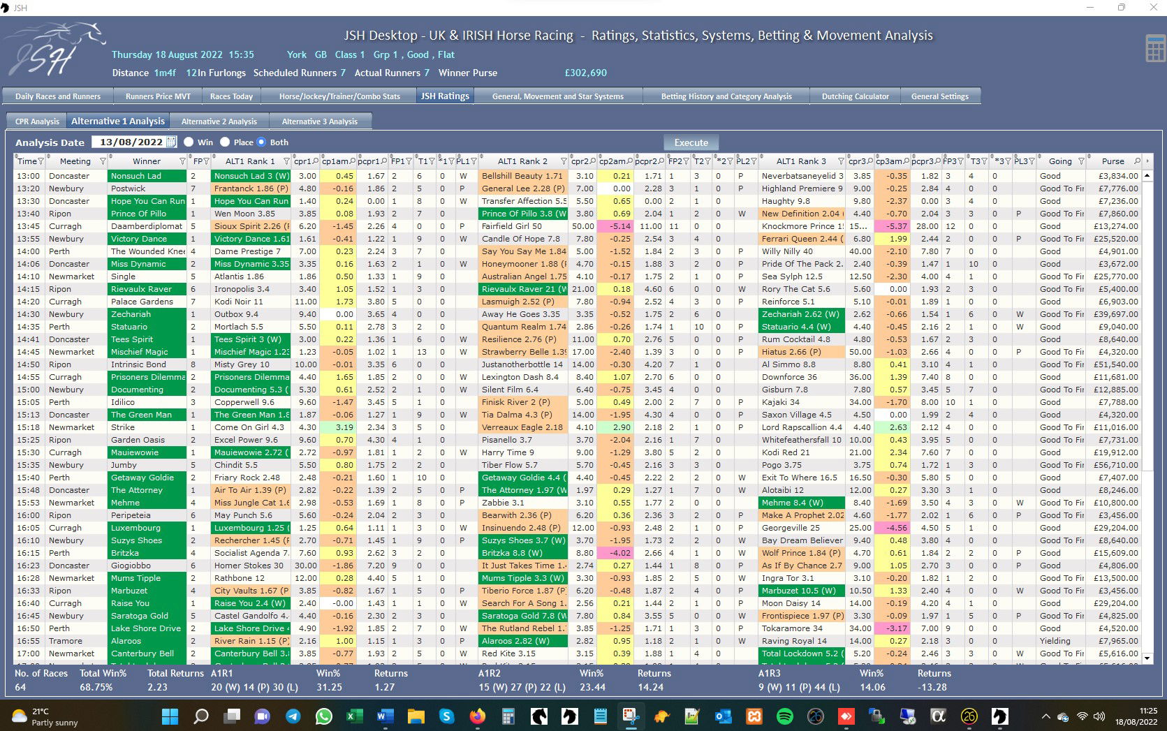Click the Execute button
Viewport: 1167px width, 731px height.
(x=691, y=142)
